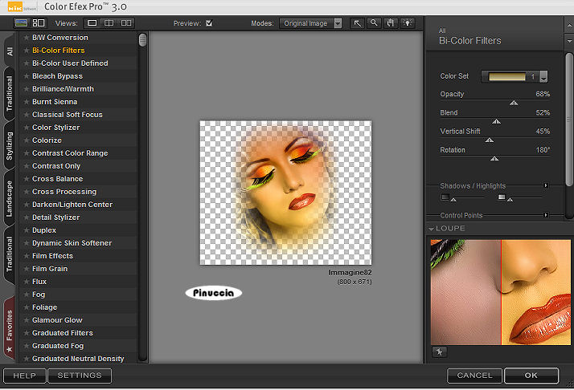Click the Cancel button
The height and width of the screenshot is (390, 574).
(x=474, y=376)
